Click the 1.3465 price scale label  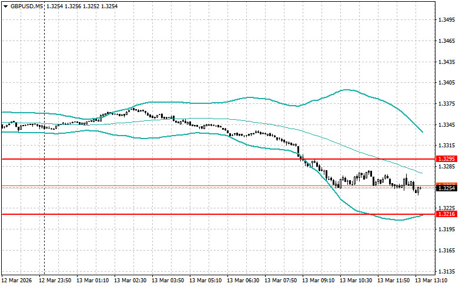click(x=447, y=41)
